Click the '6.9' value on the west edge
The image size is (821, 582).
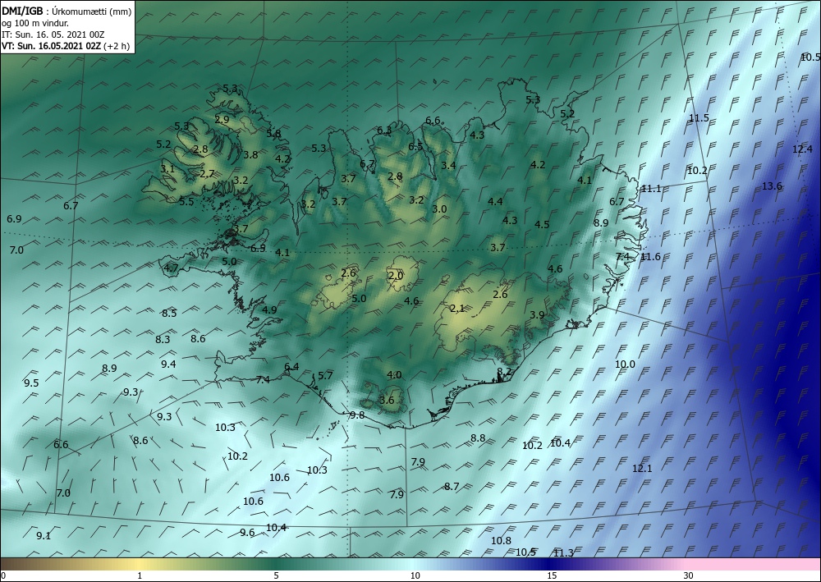[14, 219]
